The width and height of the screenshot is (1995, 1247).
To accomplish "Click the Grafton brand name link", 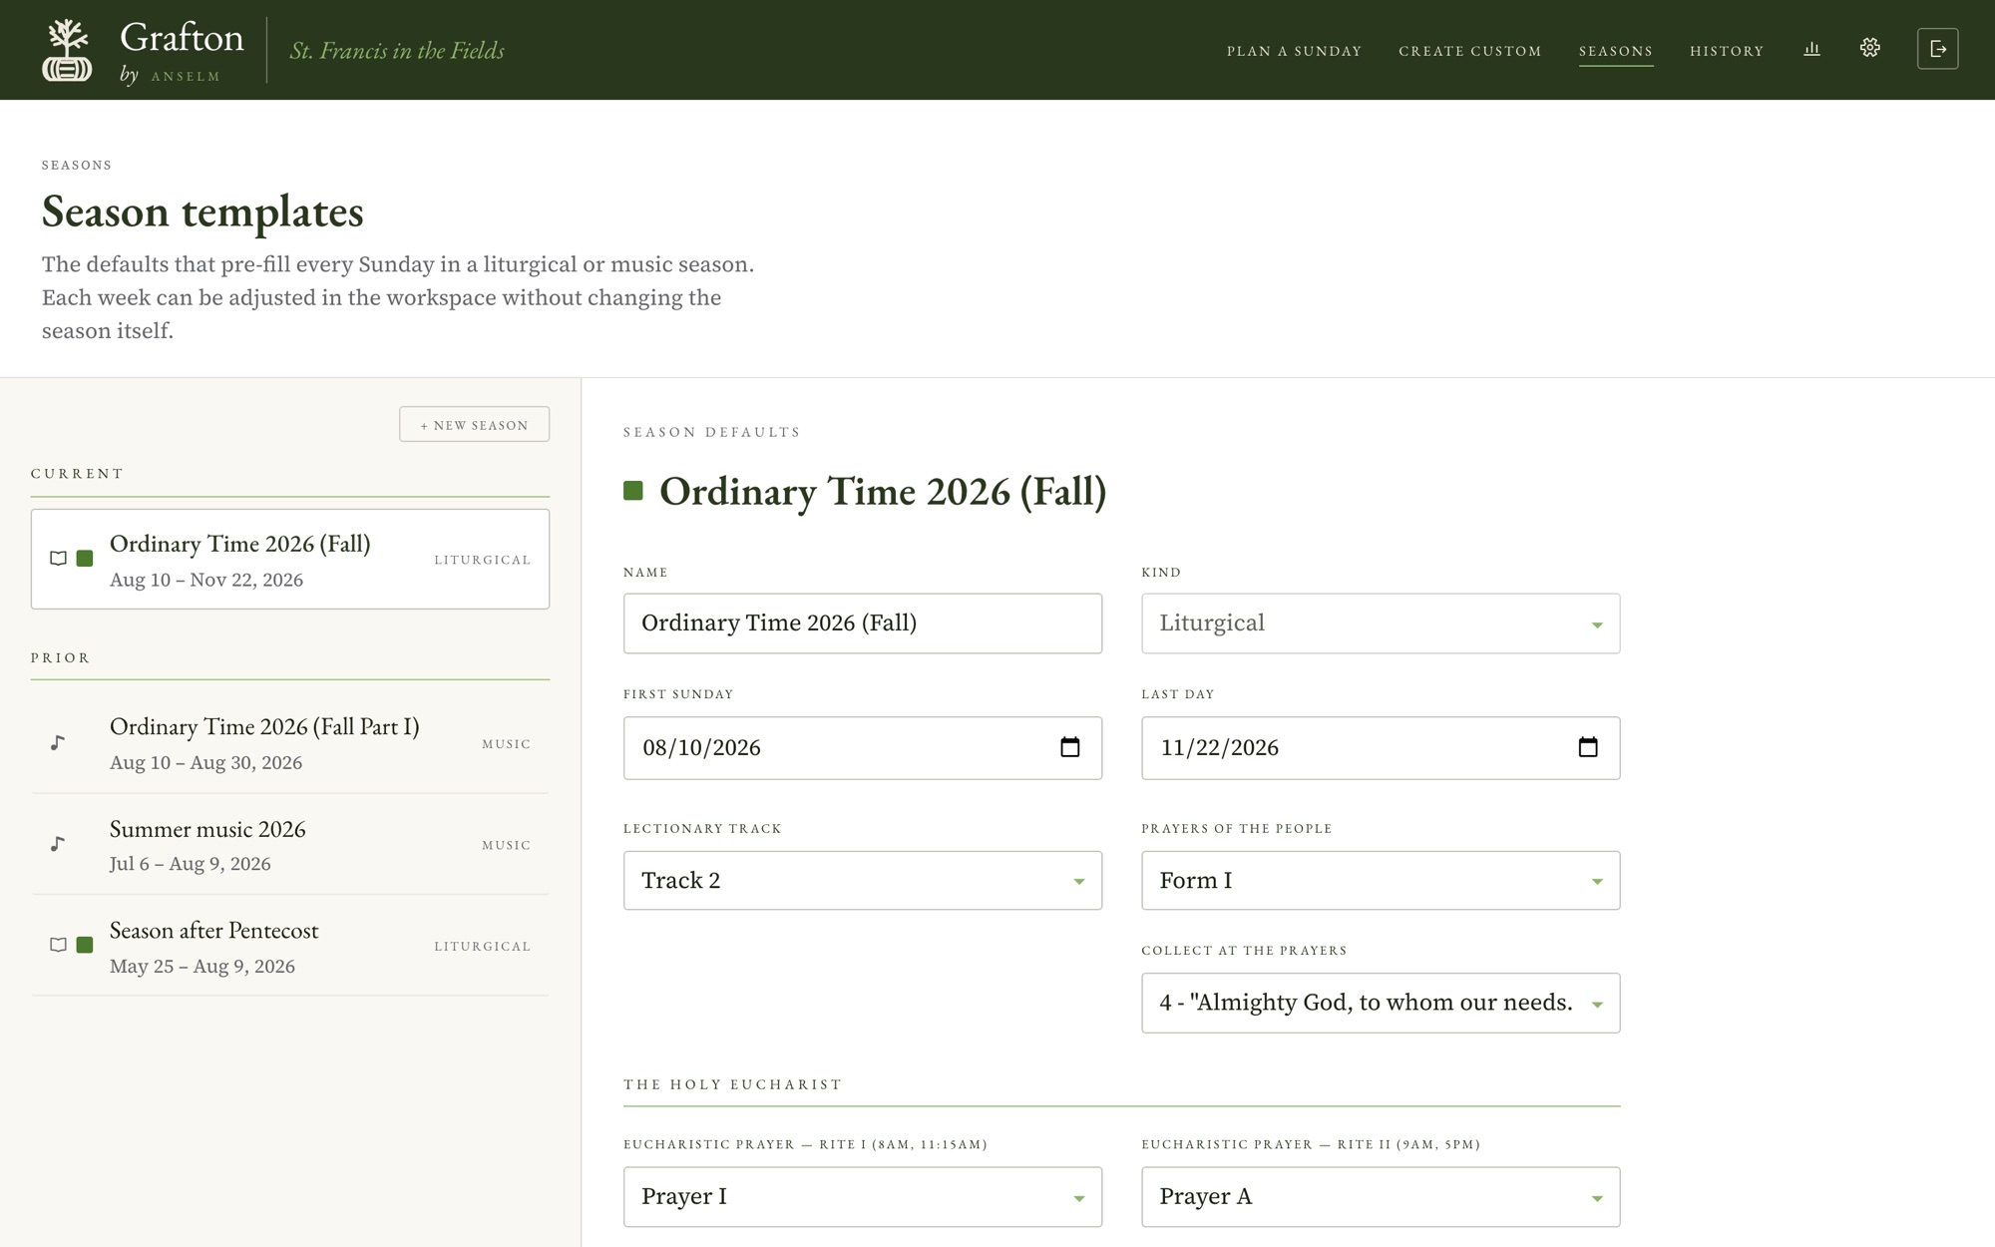I will pyautogui.click(x=182, y=38).
